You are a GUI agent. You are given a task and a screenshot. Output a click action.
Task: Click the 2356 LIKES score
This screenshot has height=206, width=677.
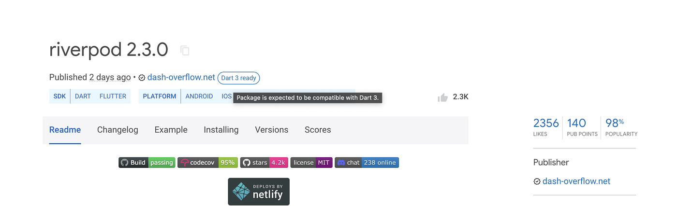tap(546, 127)
